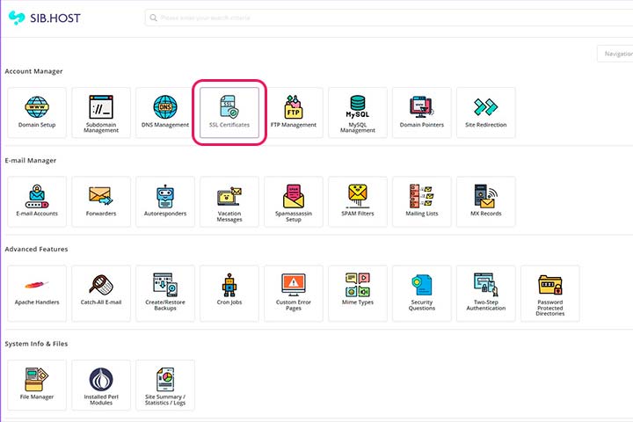Open Create/Restore Backups

point(165,293)
